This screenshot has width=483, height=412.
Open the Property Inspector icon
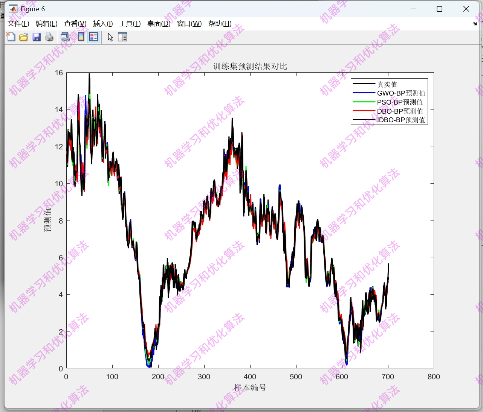click(x=122, y=37)
